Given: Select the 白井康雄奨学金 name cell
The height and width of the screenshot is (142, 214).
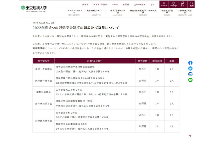Looking at the screenshot, I should tap(43, 104).
